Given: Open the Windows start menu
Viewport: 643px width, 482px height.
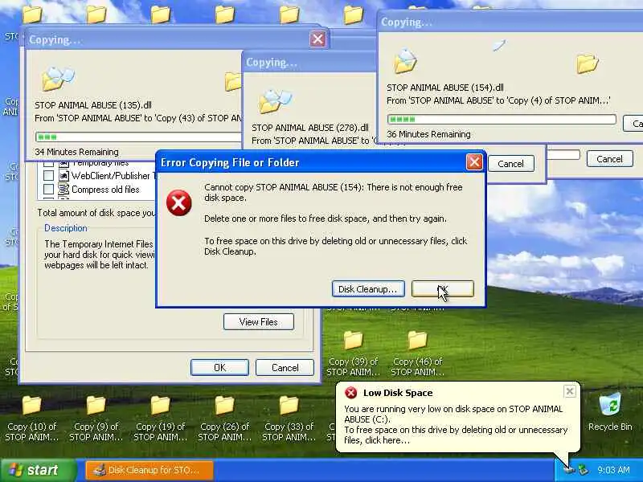Looking at the screenshot, I should (x=38, y=470).
